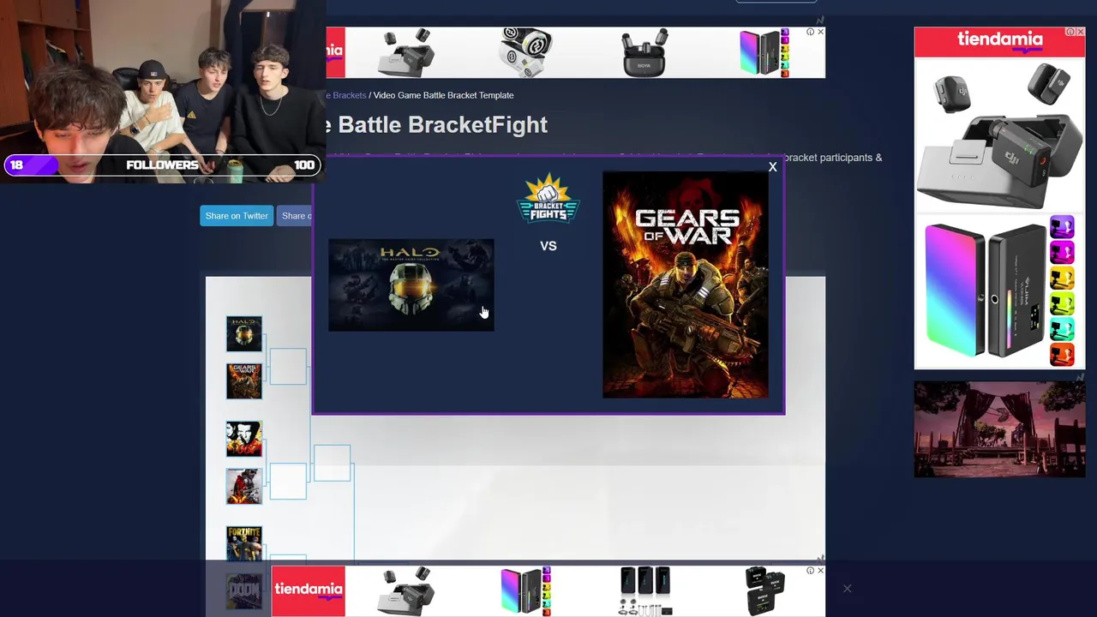Open wireless mic product in top banner

(x=407, y=52)
